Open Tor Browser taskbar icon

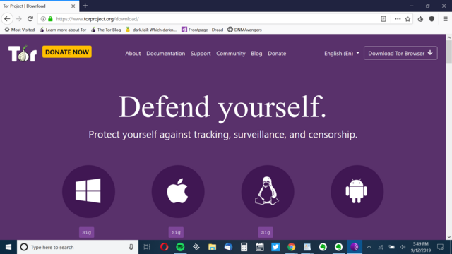355,247
